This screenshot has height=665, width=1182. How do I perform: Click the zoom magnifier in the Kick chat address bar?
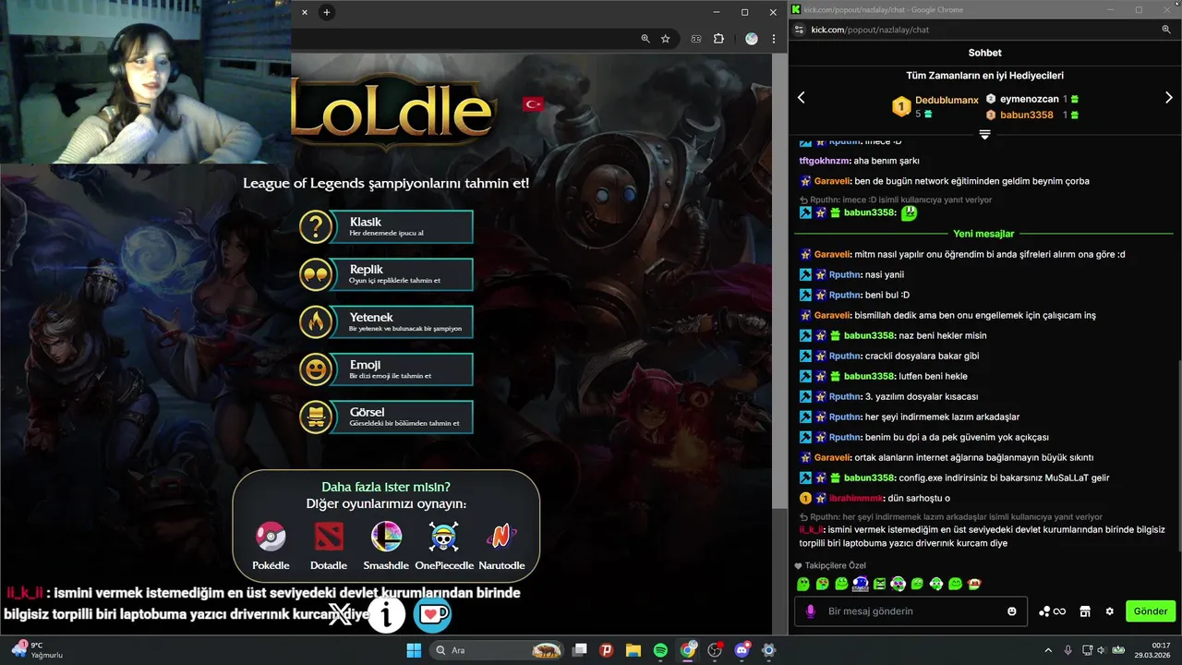tap(1166, 30)
